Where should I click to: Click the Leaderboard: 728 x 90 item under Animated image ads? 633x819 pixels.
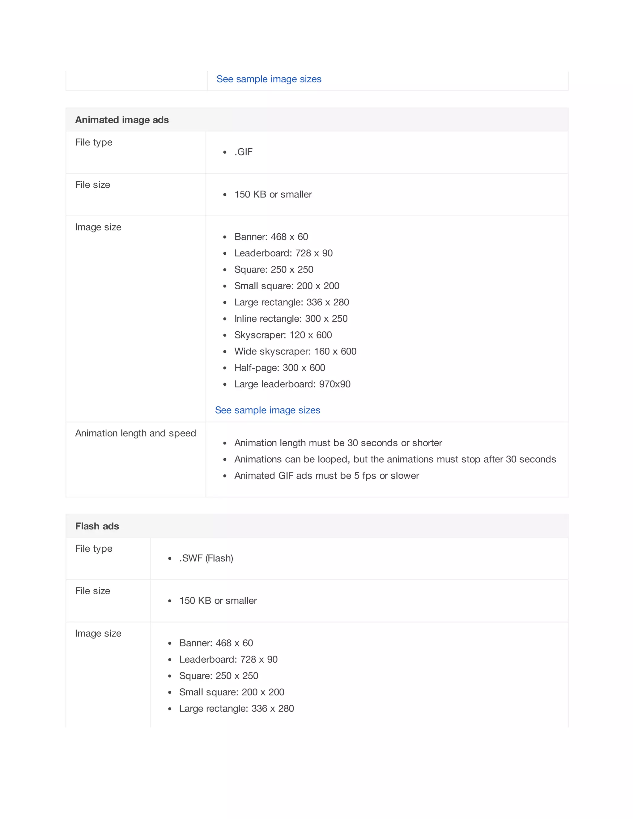tap(283, 253)
